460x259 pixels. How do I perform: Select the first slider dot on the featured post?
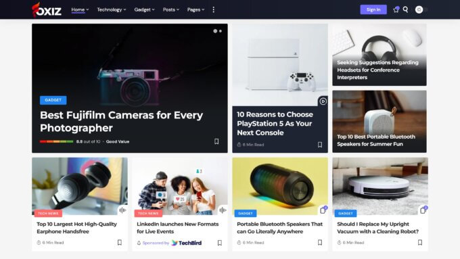215,31
